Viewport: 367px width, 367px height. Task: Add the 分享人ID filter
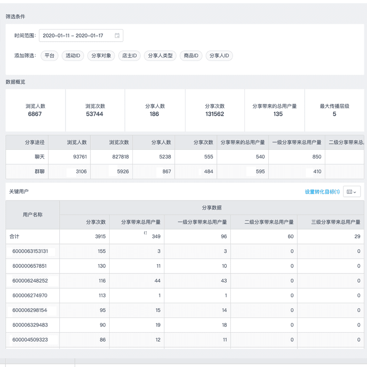tap(219, 56)
